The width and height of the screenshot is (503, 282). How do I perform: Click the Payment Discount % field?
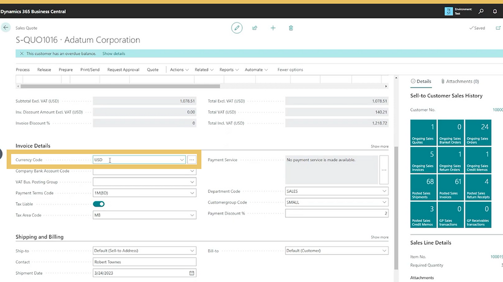[337, 213]
